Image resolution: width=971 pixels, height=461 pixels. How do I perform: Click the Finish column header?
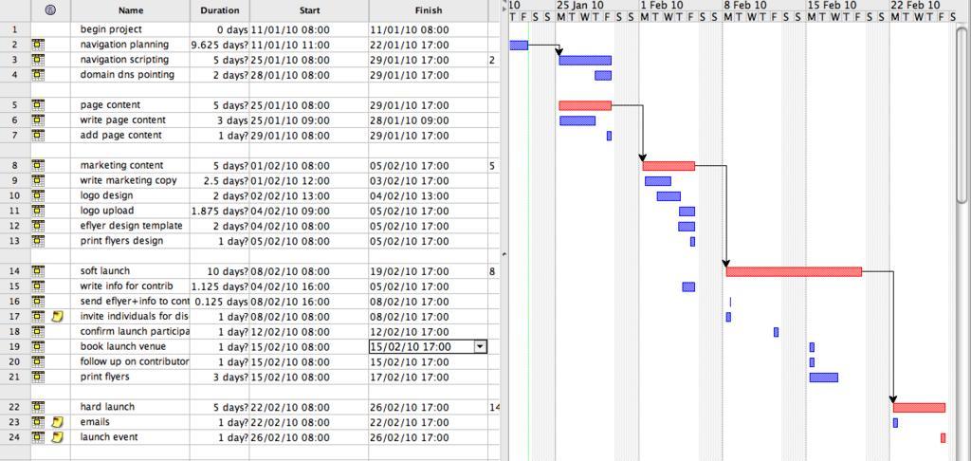tap(428, 10)
